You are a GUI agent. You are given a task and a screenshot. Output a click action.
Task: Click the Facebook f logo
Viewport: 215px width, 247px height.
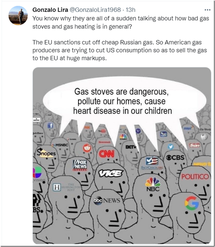51,126
